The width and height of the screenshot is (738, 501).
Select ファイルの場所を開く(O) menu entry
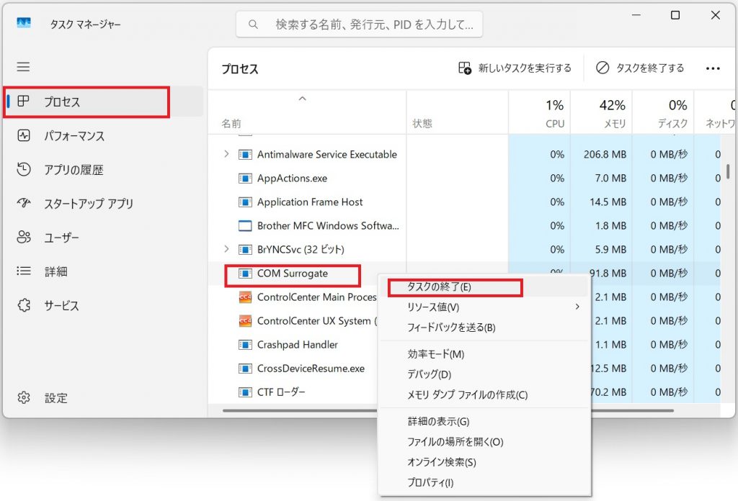455,441
